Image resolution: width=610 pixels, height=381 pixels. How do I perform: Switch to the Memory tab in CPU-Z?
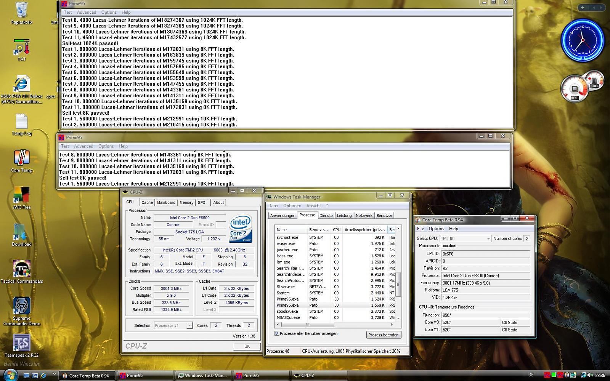tap(186, 203)
